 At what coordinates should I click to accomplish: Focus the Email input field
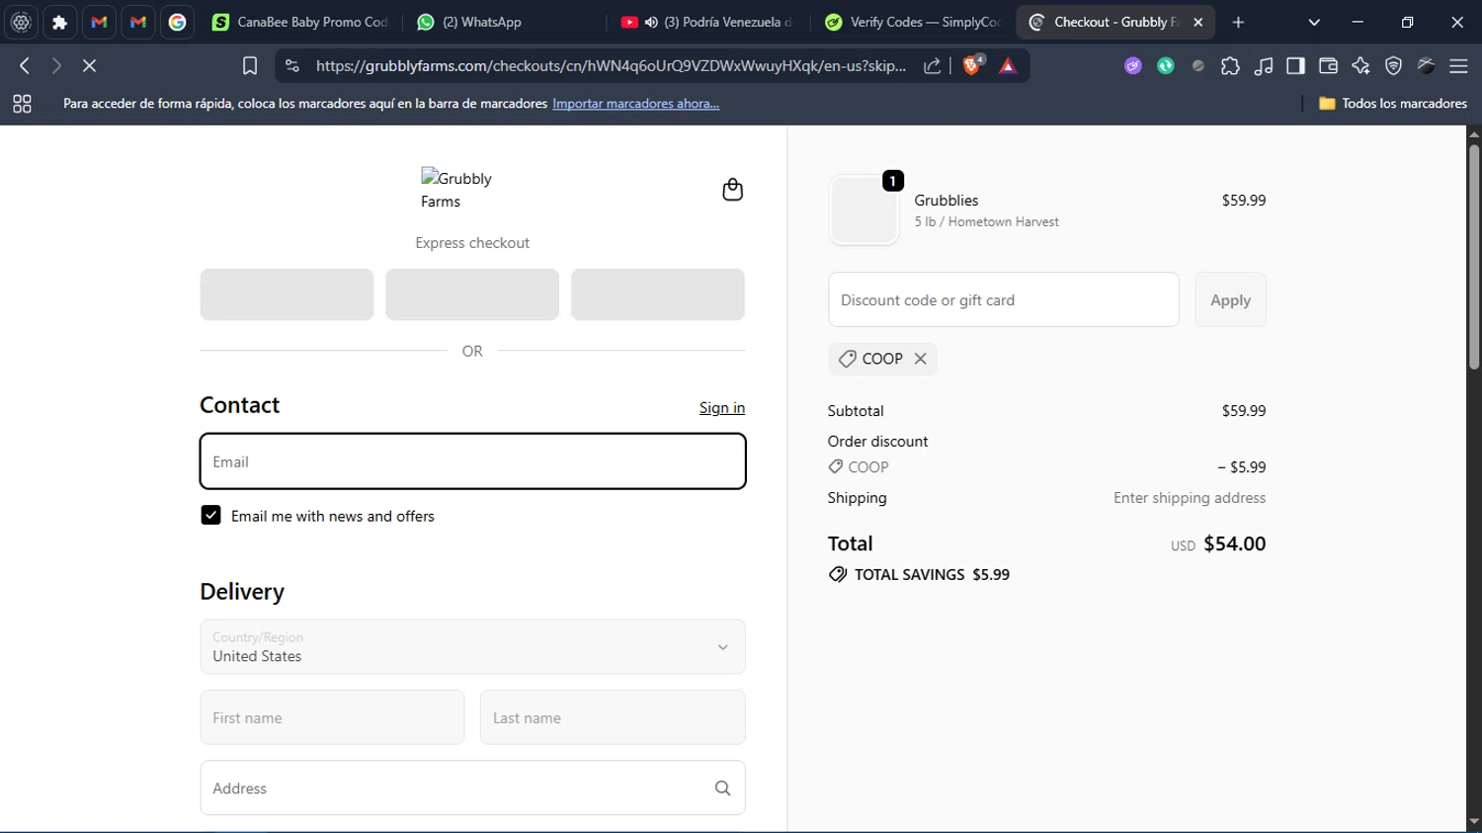[472, 461]
